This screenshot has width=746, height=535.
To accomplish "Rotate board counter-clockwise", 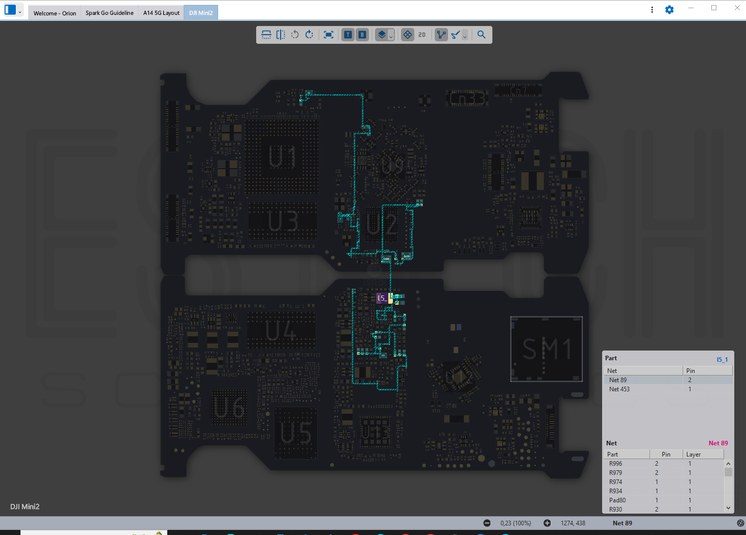I will (295, 35).
